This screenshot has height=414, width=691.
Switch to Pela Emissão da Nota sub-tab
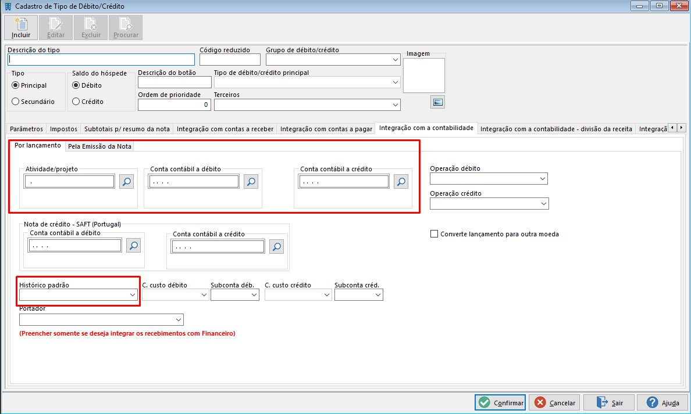(x=99, y=146)
